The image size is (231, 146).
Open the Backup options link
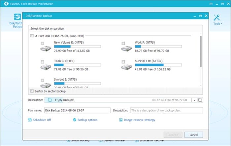[87, 120]
